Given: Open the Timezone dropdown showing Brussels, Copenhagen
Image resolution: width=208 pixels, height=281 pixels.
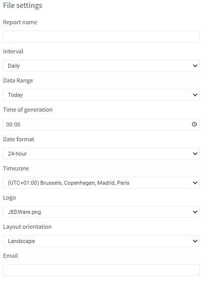Looking at the screenshot, I should (101, 183).
